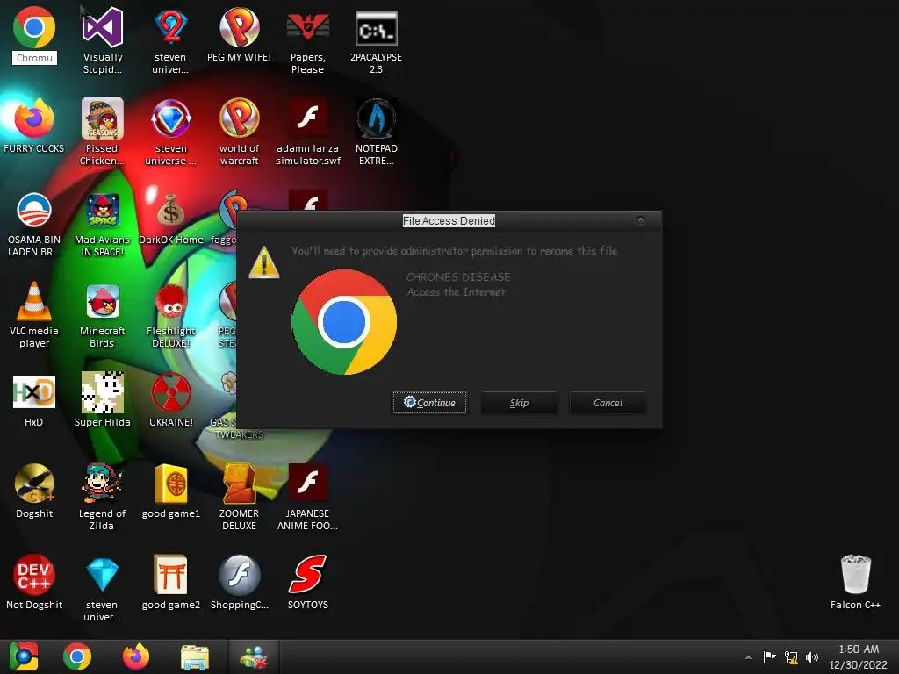The height and width of the screenshot is (674, 899).
Task: Select the CHRONES DISEASE file name text
Action: 458,276
